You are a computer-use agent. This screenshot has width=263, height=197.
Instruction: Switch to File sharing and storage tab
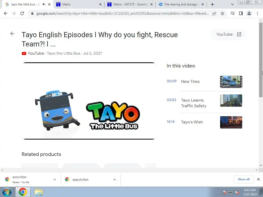pyautogui.click(x=181, y=4)
